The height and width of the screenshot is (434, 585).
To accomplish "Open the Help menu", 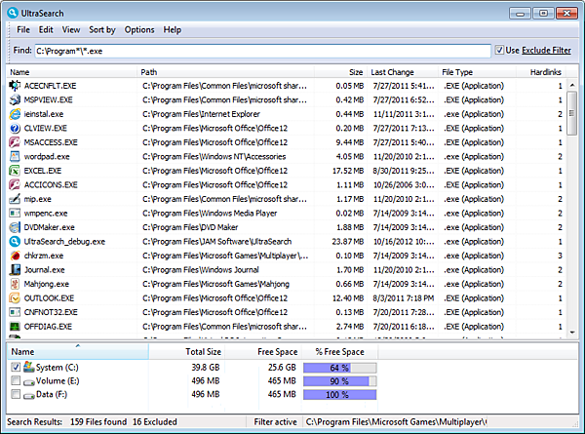I will point(172,30).
